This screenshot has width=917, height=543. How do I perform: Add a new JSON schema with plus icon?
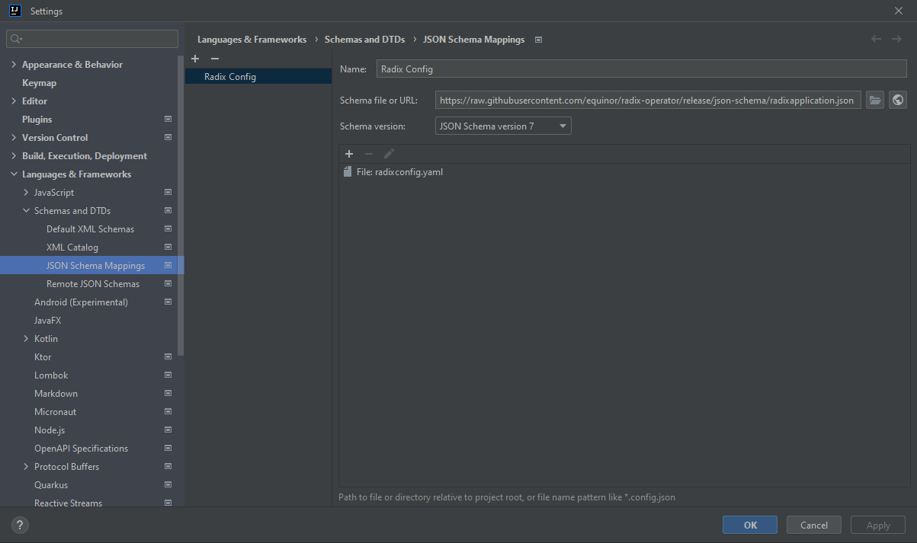(195, 58)
